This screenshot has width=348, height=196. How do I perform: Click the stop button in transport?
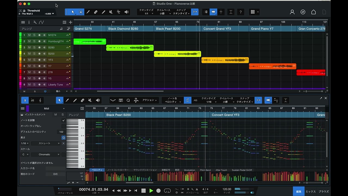tap(144, 191)
